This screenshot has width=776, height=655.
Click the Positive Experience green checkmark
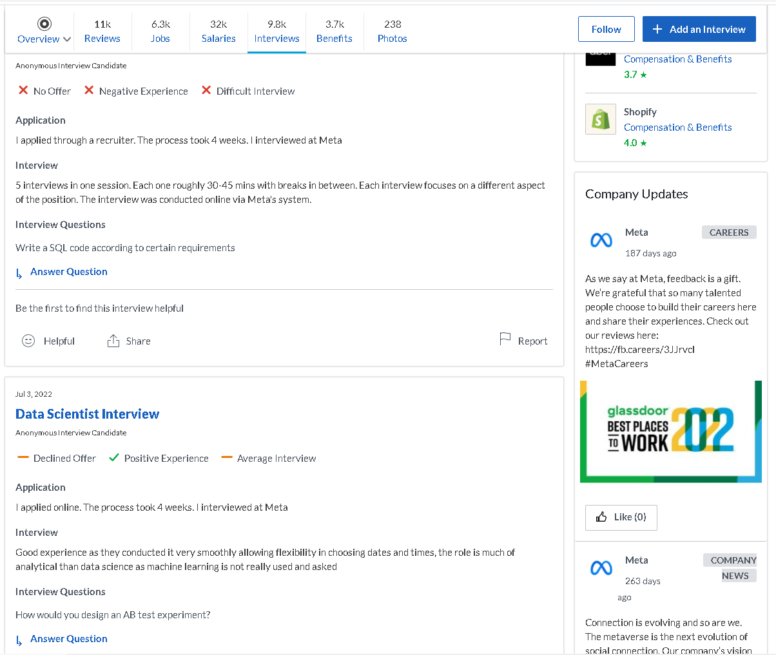coord(114,458)
